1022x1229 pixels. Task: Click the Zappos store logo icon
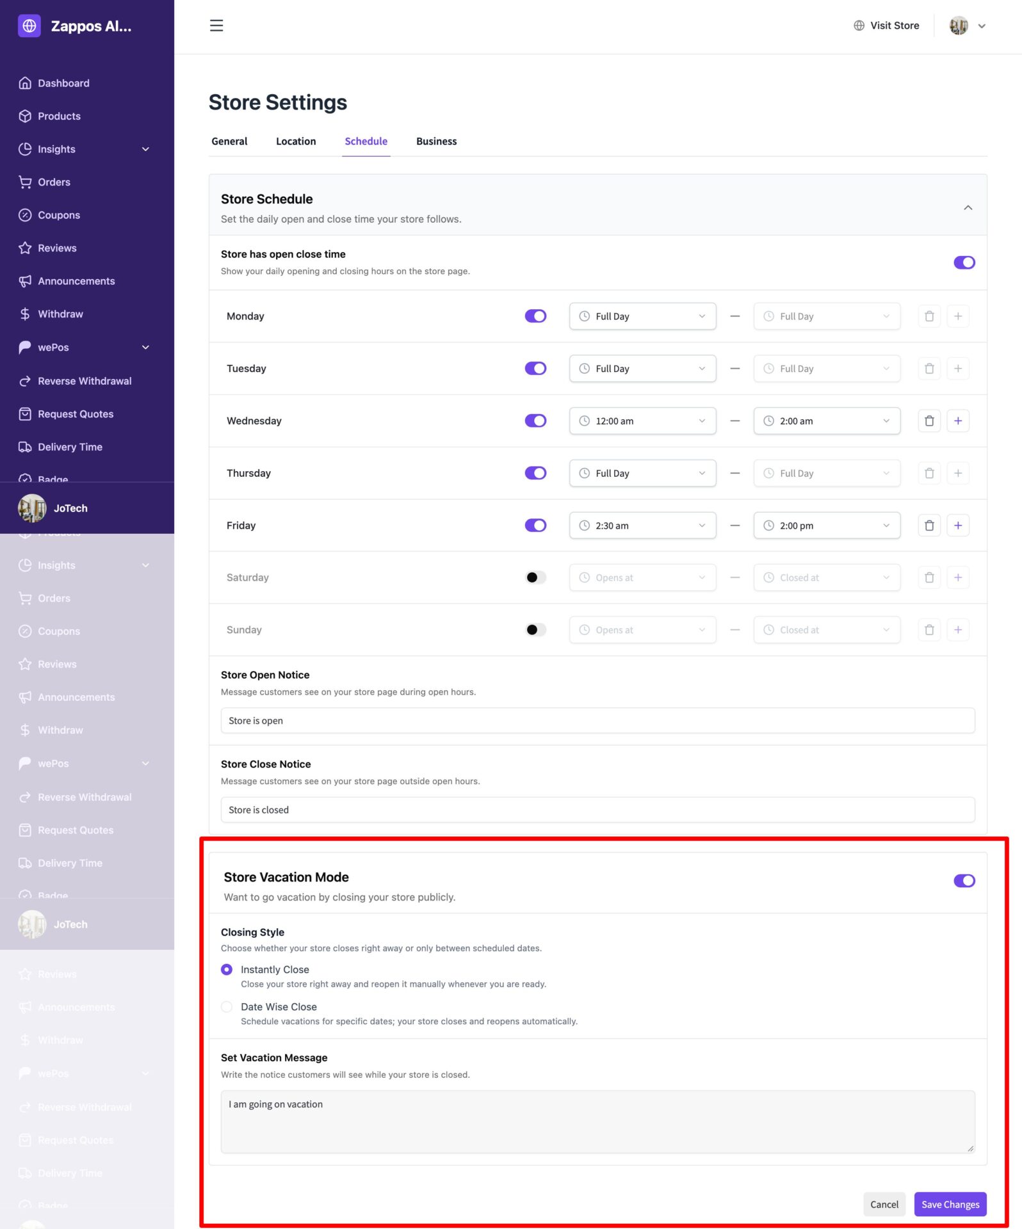click(29, 26)
